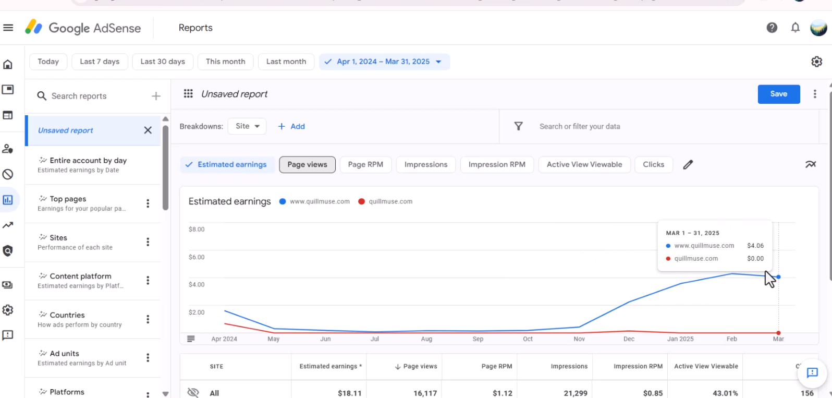This screenshot has width=832, height=398.
Task: Select the Last 7 days range
Action: coord(100,62)
